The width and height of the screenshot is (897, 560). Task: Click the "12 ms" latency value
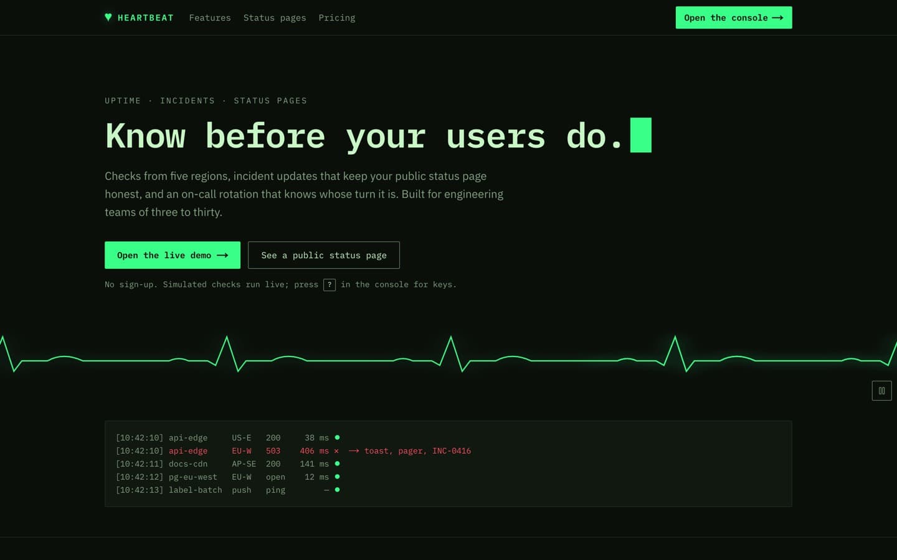[x=316, y=477]
